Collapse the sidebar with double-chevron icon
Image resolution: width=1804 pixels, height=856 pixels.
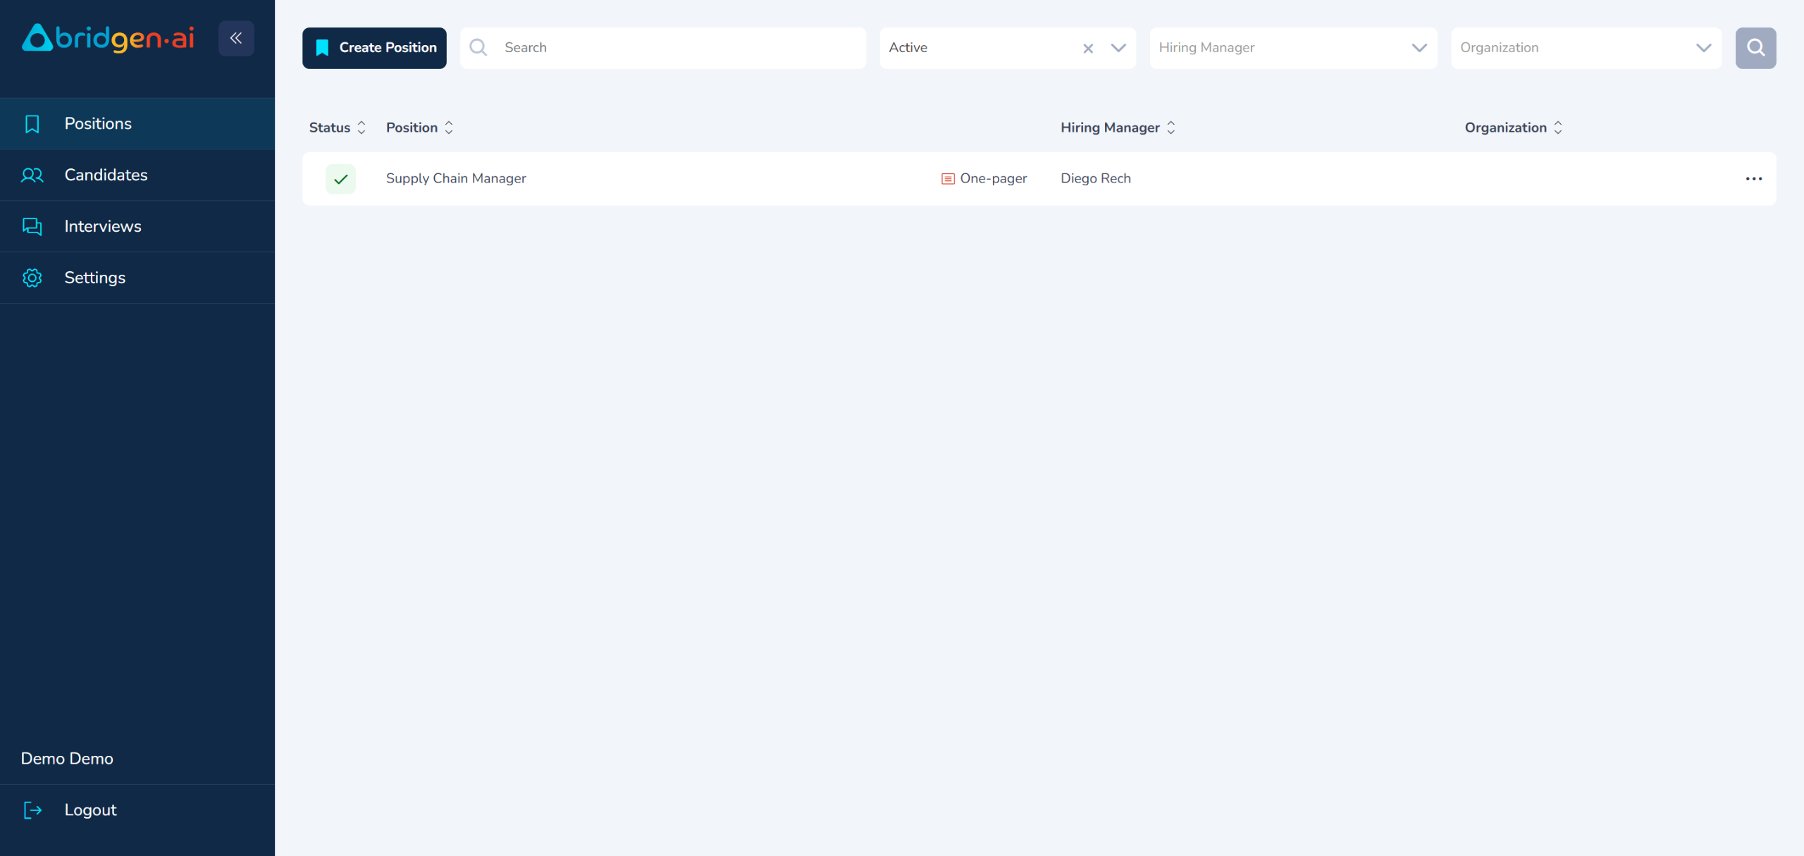236,38
